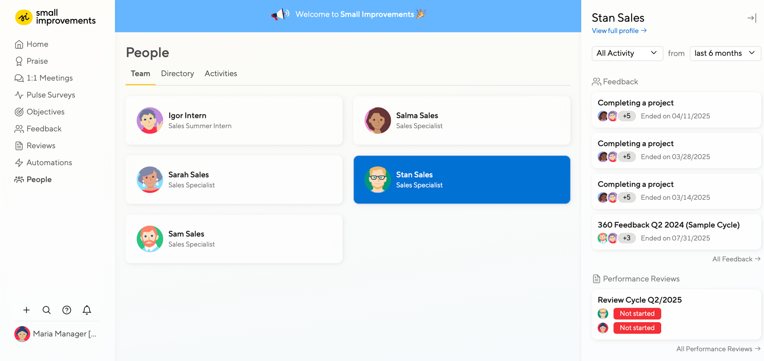Image resolution: width=764 pixels, height=361 pixels.
Task: Open the All Feedback link
Action: click(736, 259)
